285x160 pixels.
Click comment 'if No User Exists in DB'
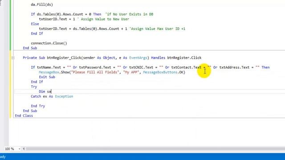pos(129,14)
